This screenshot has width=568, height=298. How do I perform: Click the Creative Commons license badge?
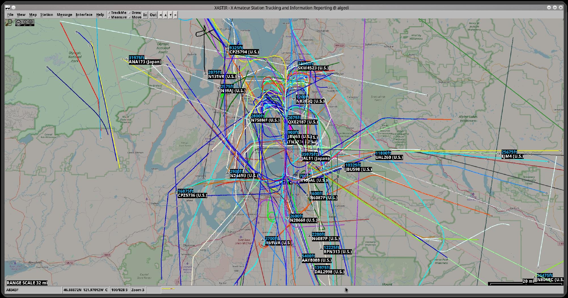coord(25,23)
